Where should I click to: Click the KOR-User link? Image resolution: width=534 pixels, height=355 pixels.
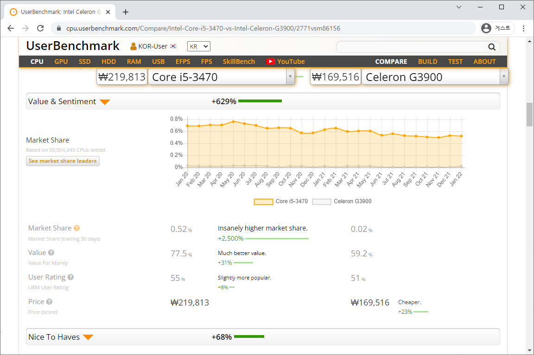click(x=153, y=46)
